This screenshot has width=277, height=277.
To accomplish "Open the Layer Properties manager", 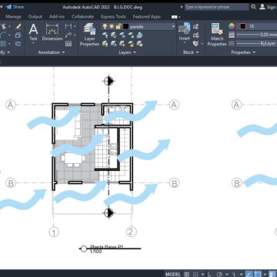I will click(x=89, y=35).
